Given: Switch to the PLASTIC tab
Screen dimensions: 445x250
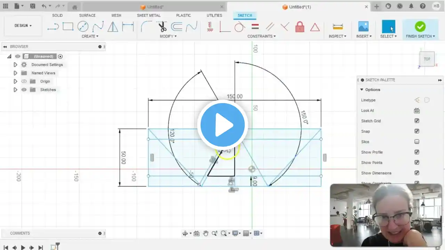Looking at the screenshot, I should click(x=184, y=15).
